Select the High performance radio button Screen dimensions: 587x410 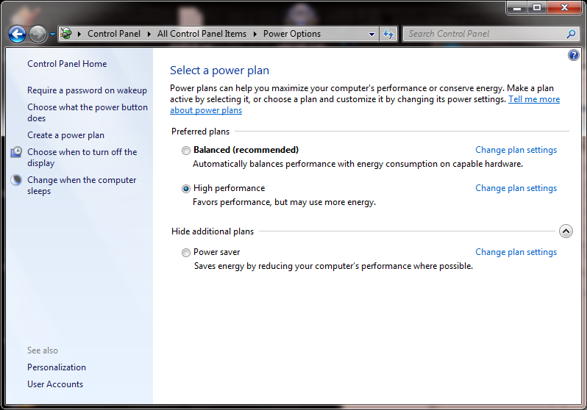click(185, 189)
